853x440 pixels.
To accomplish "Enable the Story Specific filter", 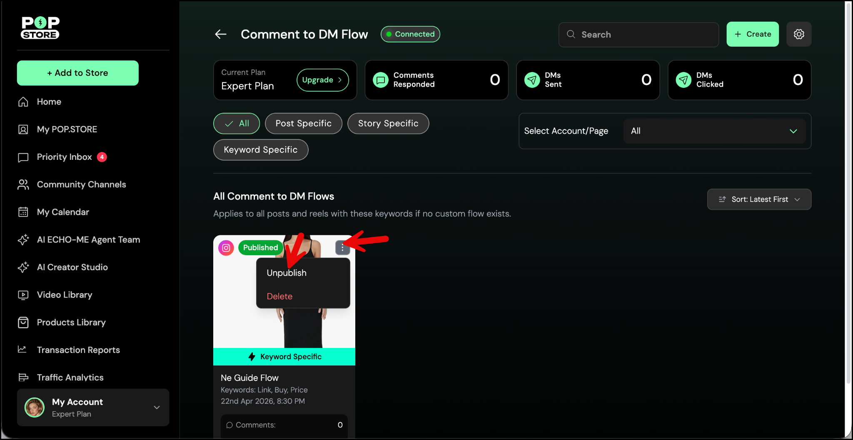I will [x=388, y=124].
